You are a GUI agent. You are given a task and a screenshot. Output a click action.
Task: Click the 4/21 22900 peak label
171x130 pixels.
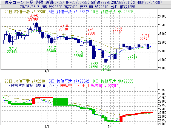point(90,32)
